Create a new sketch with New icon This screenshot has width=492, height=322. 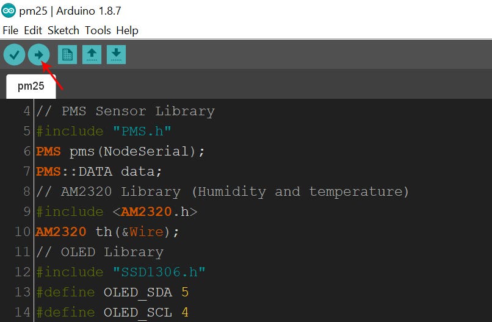pos(68,54)
